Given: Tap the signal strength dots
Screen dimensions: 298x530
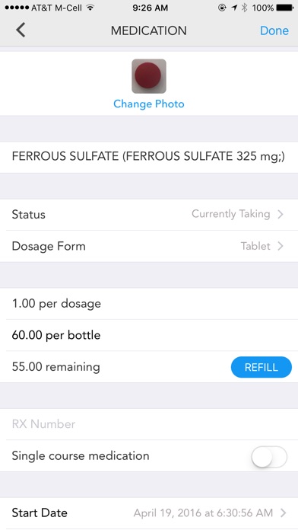Looking at the screenshot, I should pyautogui.click(x=17, y=8).
